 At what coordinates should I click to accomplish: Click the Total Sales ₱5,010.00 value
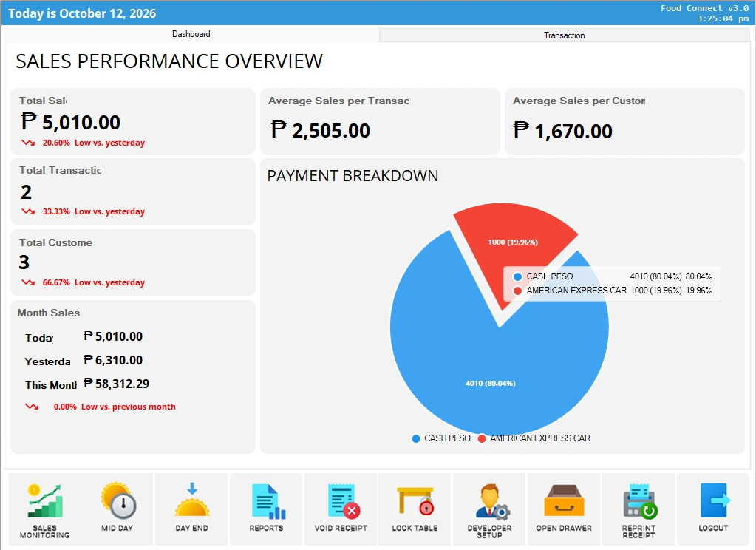[x=71, y=123]
